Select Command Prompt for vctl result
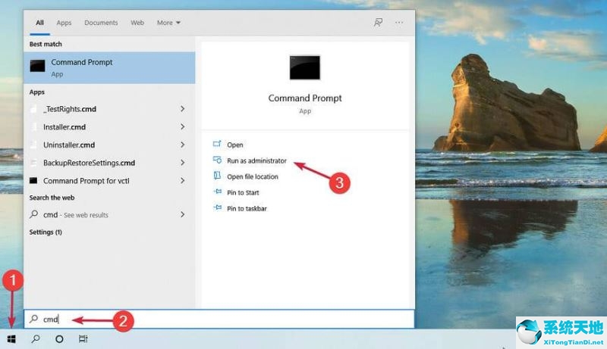 pos(109,180)
